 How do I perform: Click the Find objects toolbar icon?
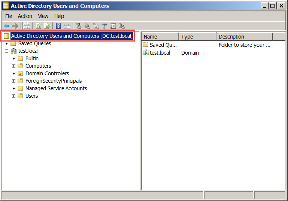pyautogui.click(x=113, y=26)
